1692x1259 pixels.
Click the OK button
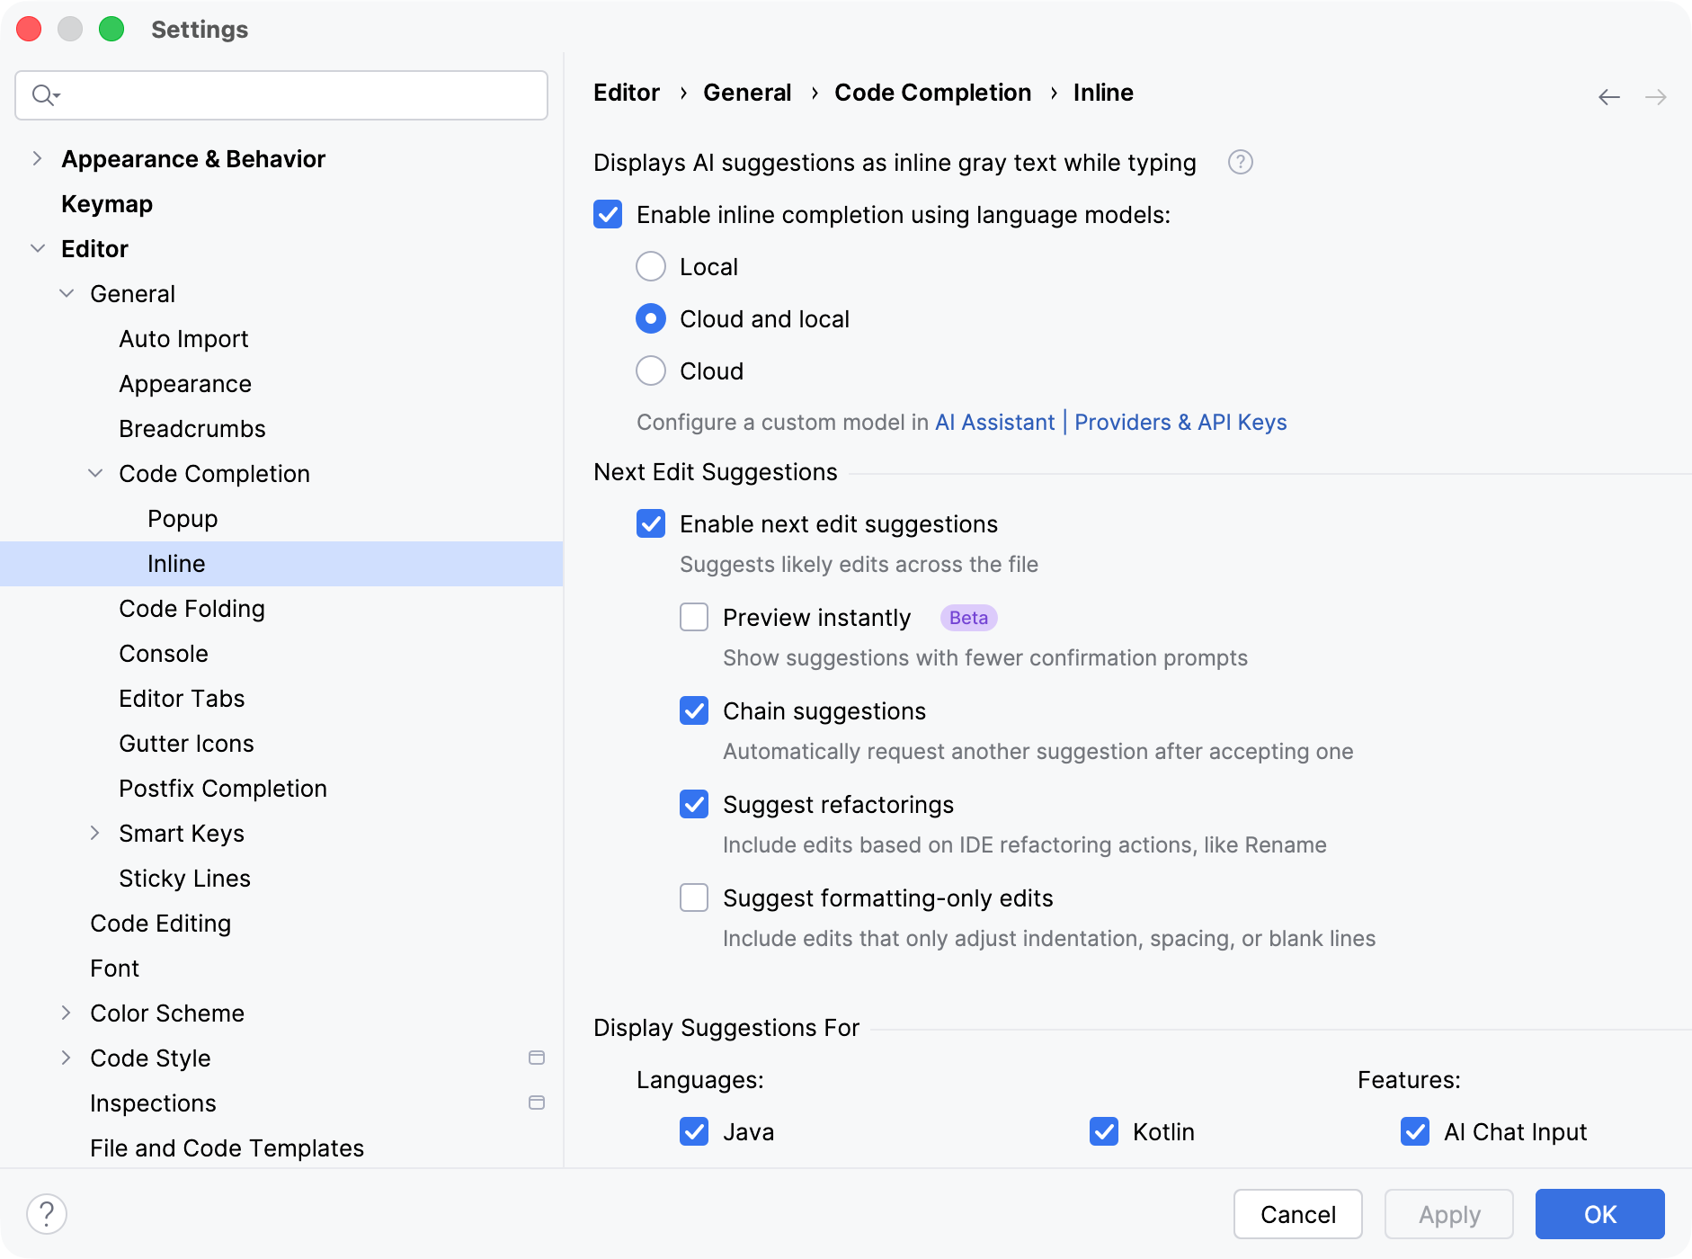click(x=1599, y=1214)
